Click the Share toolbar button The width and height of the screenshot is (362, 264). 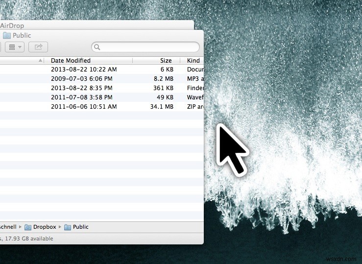pos(38,47)
